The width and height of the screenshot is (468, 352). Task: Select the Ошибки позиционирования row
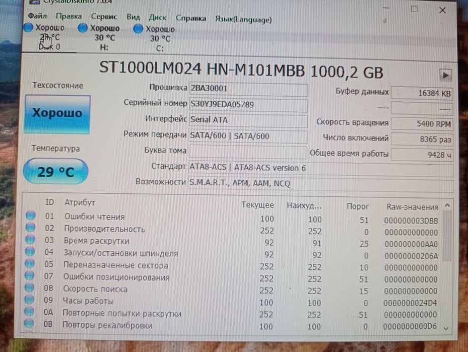[231, 277]
